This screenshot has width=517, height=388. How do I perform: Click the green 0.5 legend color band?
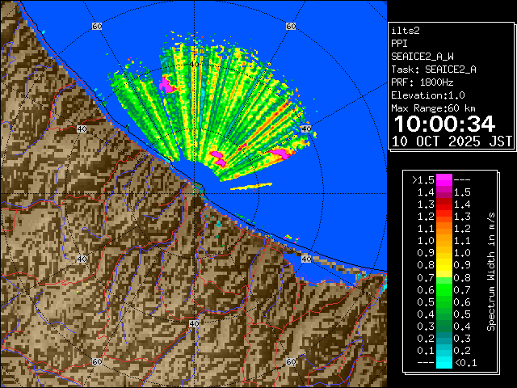point(443,302)
